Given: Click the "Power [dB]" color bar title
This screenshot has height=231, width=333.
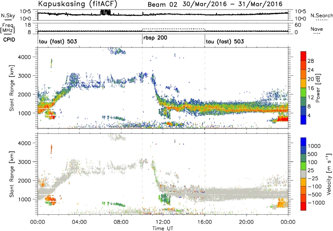Looking at the screenshot, I should pos(318,88).
